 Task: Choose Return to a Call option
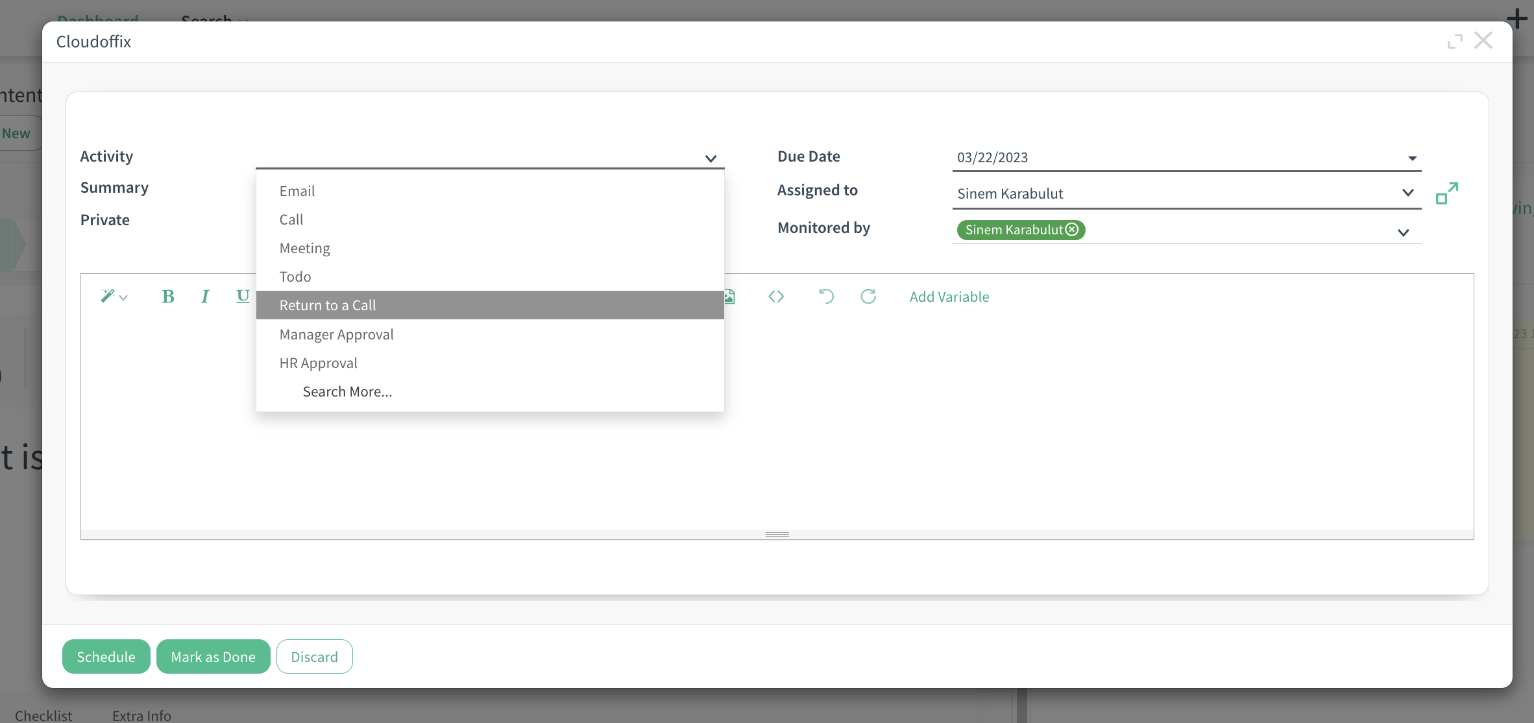490,305
